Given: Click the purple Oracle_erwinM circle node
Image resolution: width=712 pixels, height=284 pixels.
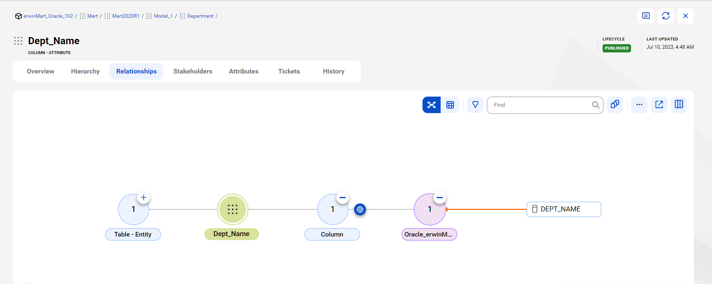Looking at the screenshot, I should 430,209.
